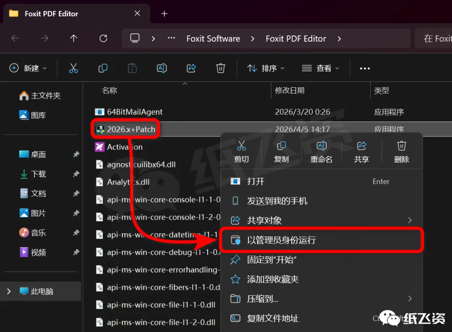
Task: Click Foxit PDF Editor breadcrumb
Action: 296,38
